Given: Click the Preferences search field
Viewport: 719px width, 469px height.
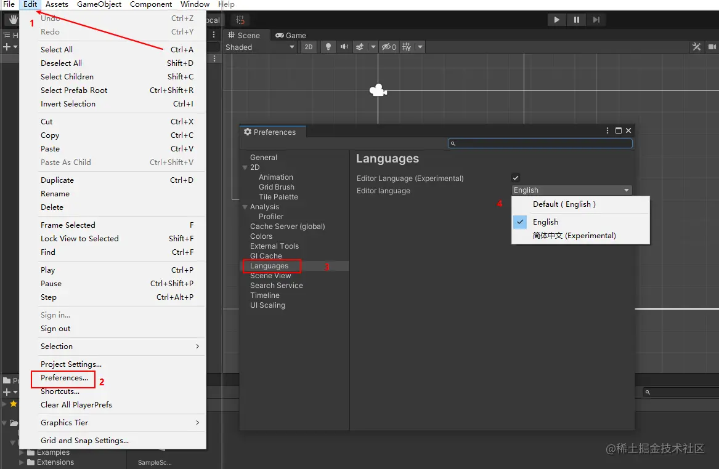Looking at the screenshot, I should (540, 143).
